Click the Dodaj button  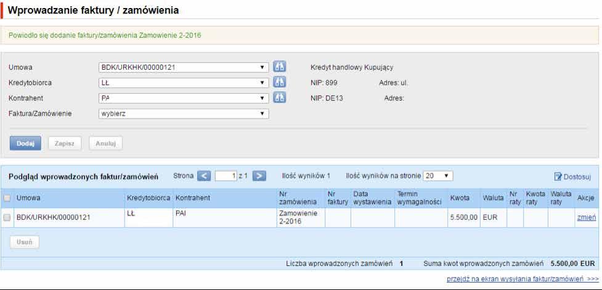[25, 144]
